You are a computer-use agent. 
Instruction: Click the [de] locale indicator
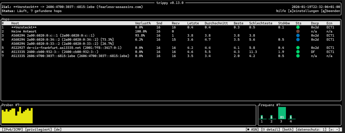(x=58, y=130)
